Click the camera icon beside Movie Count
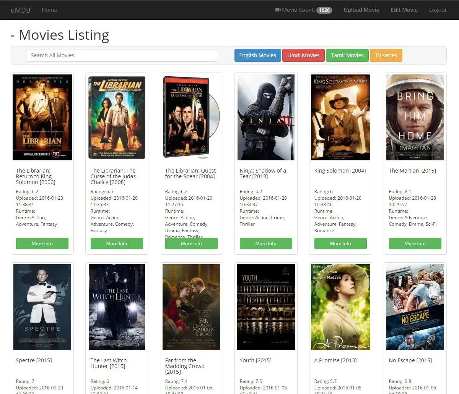 tap(278, 10)
